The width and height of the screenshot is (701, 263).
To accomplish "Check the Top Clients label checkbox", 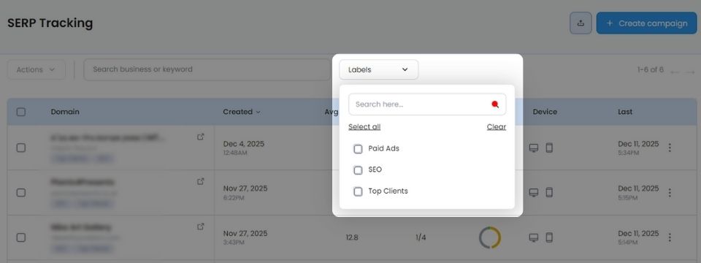I will click(x=358, y=191).
